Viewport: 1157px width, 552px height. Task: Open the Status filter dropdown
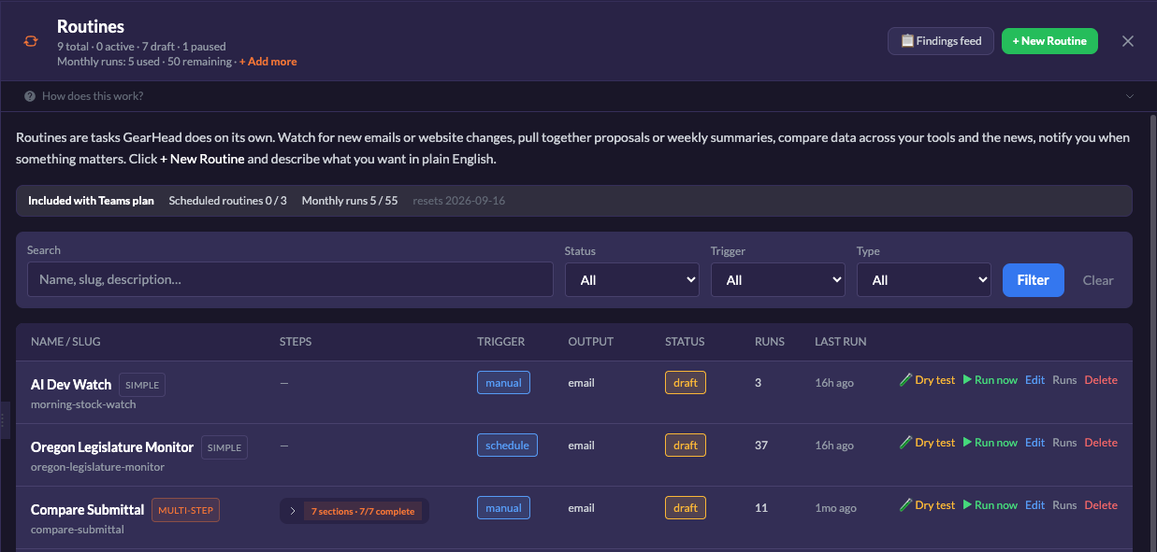coord(632,279)
